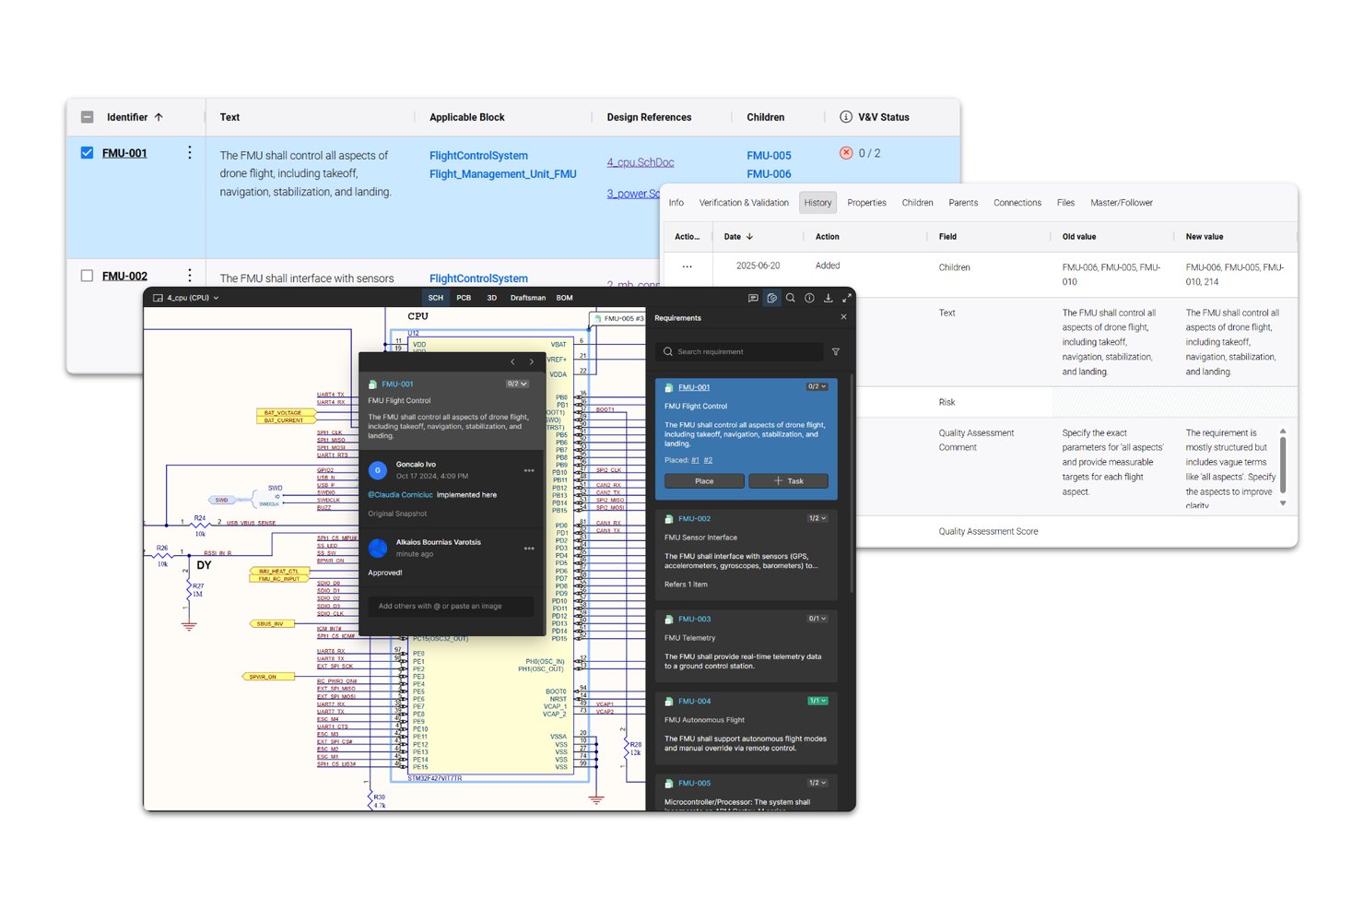Switch to the PCB view tab
Viewport: 1364px width, 910px height.
464,298
